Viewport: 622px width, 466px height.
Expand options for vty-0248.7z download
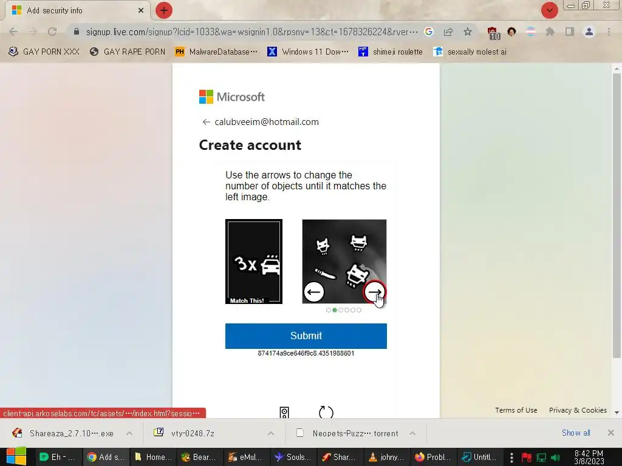271,433
